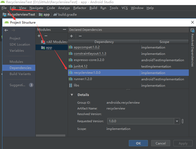196x149 pixels.
Task: Open Suggestions with 3 badge
Action: pos(21,85)
